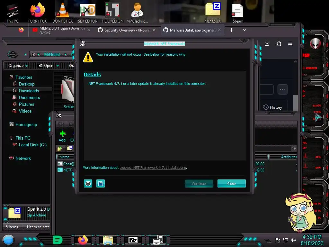Open Firefox hamburger application menu
Viewport: 329px width, 247px height.
(290, 43)
